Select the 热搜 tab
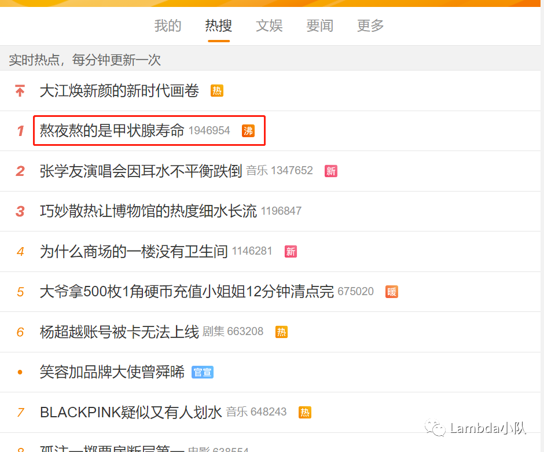The height and width of the screenshot is (452, 544). [x=219, y=25]
